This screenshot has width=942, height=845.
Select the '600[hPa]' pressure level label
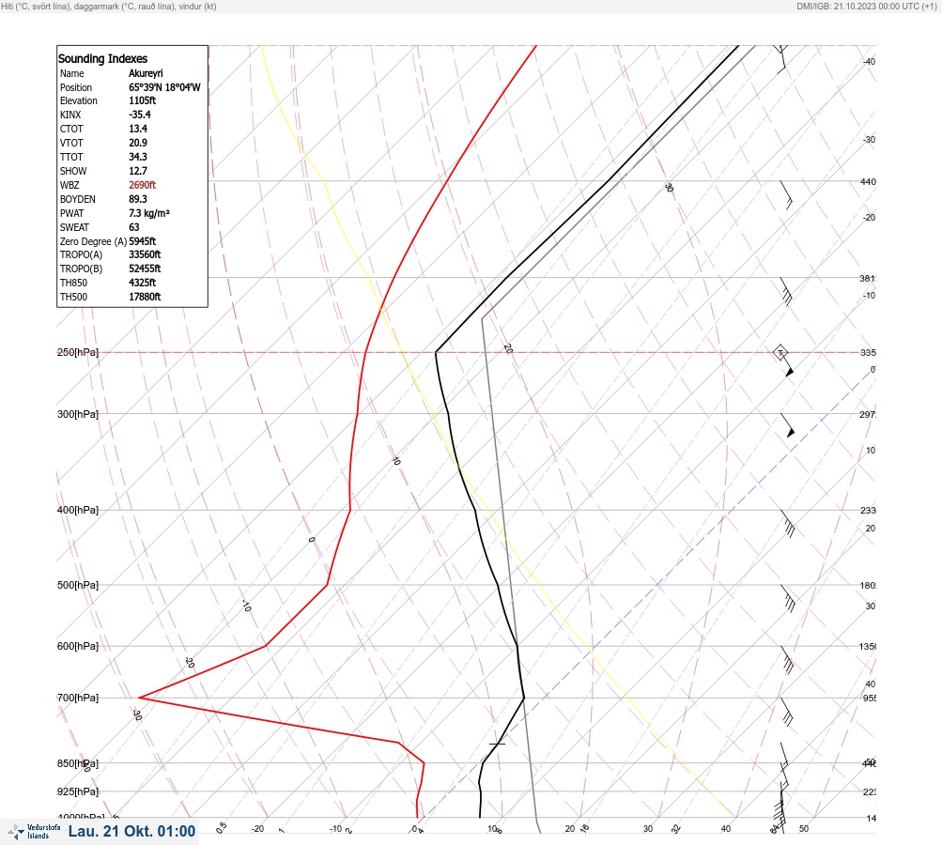coord(78,646)
